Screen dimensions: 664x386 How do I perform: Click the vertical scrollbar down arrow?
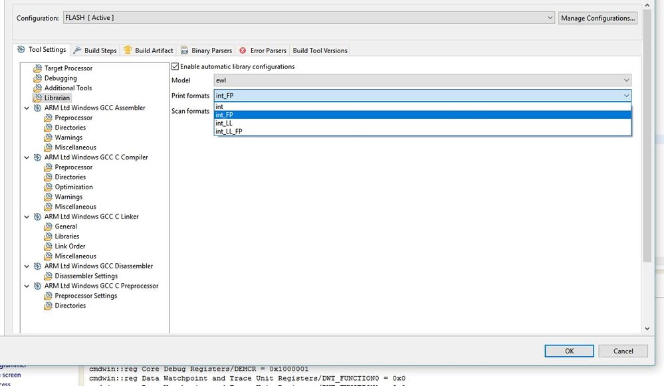click(647, 328)
